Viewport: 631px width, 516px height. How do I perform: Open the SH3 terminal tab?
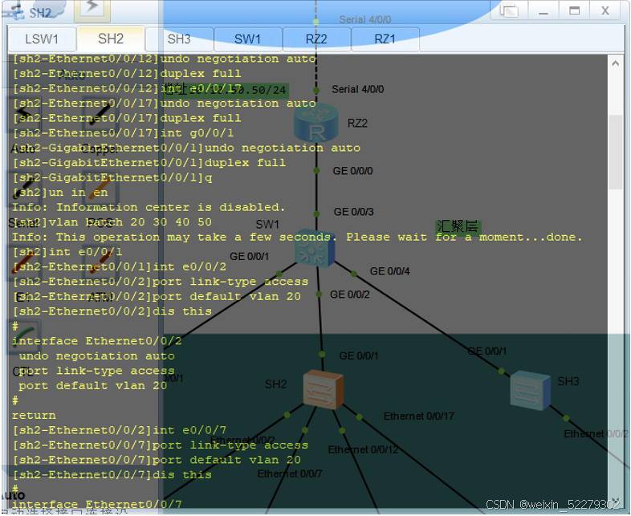click(179, 39)
